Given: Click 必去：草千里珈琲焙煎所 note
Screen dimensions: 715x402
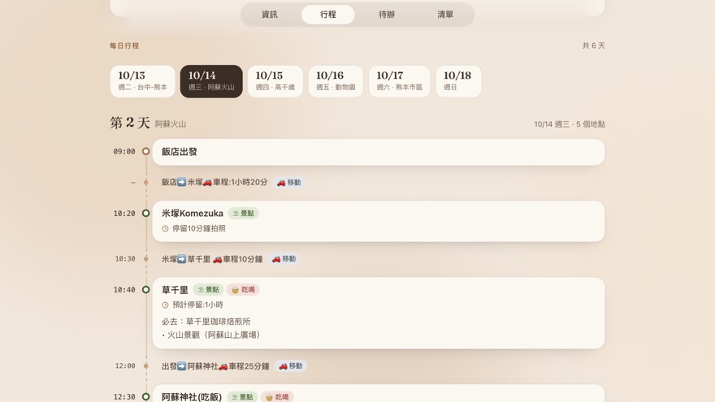Looking at the screenshot, I should 206,322.
